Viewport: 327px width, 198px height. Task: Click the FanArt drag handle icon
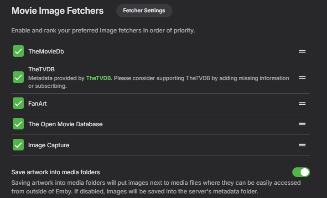[x=302, y=104]
